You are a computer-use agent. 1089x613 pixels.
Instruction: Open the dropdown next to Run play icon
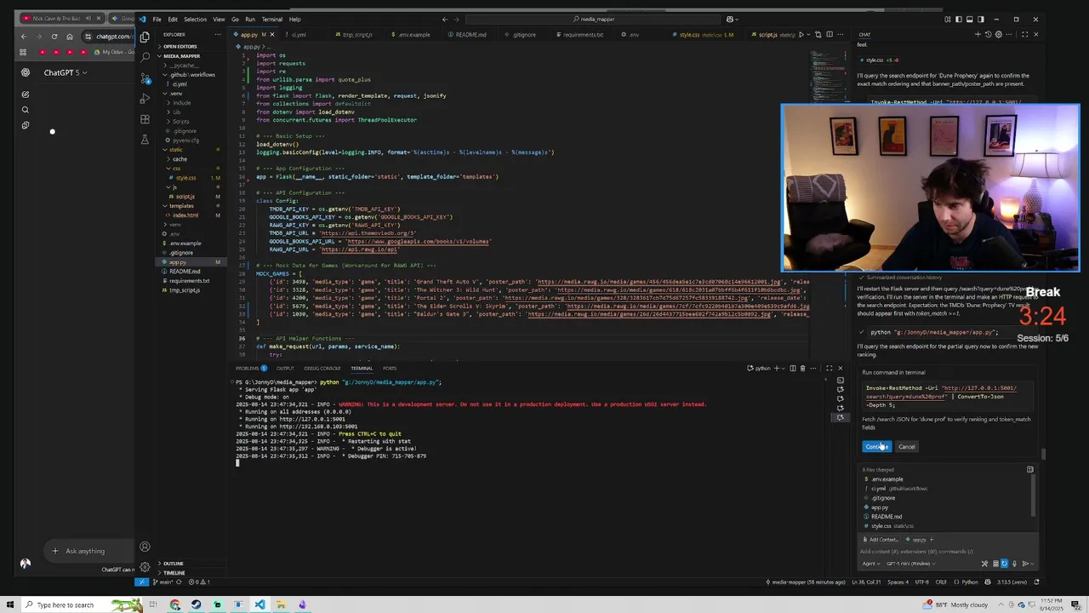(809, 35)
